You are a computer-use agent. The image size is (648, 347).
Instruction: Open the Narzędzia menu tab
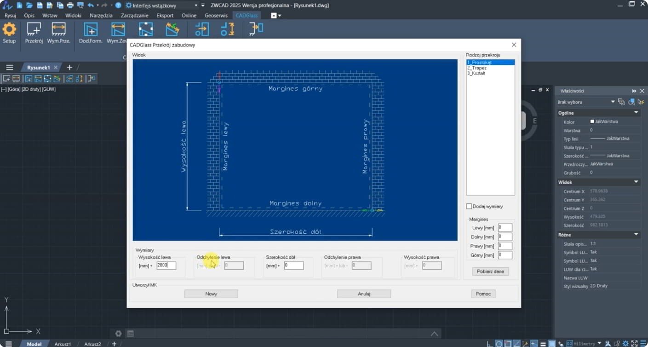coord(101,16)
